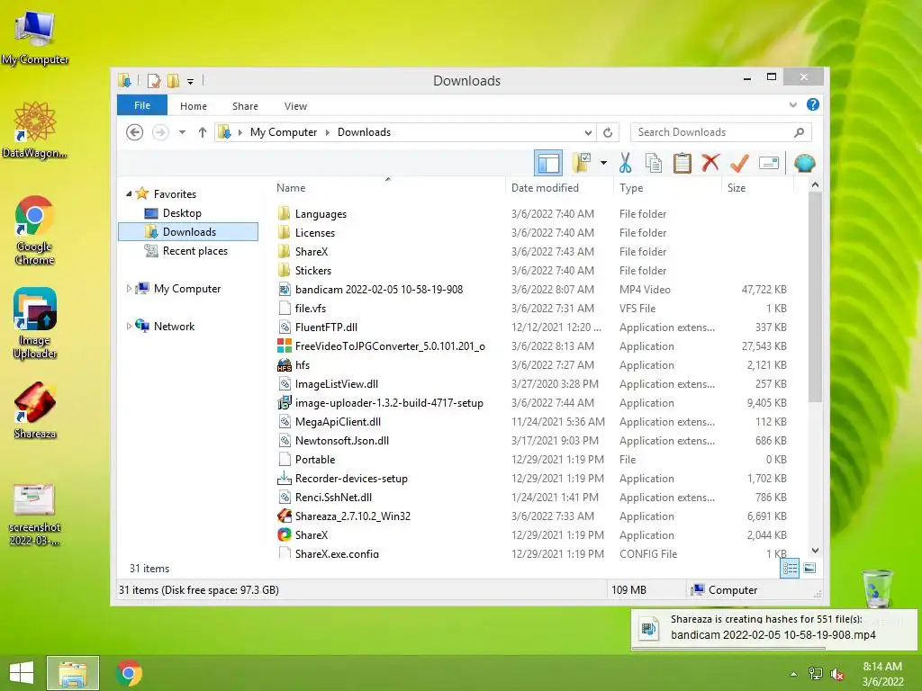Viewport: 922px width, 691px height.
Task: Select the FreeVideoToJPGConverter application icon
Action: pyautogui.click(x=284, y=346)
